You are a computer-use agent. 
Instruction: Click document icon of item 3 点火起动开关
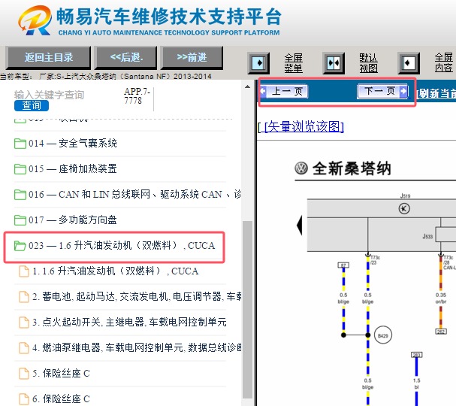click(24, 323)
